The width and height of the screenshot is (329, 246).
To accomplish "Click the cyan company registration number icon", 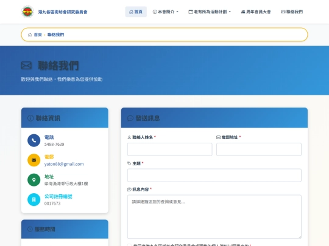I will [34, 200].
